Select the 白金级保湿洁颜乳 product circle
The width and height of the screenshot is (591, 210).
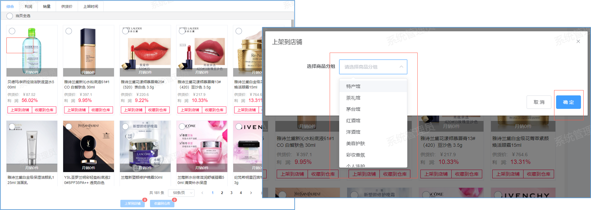12,127
